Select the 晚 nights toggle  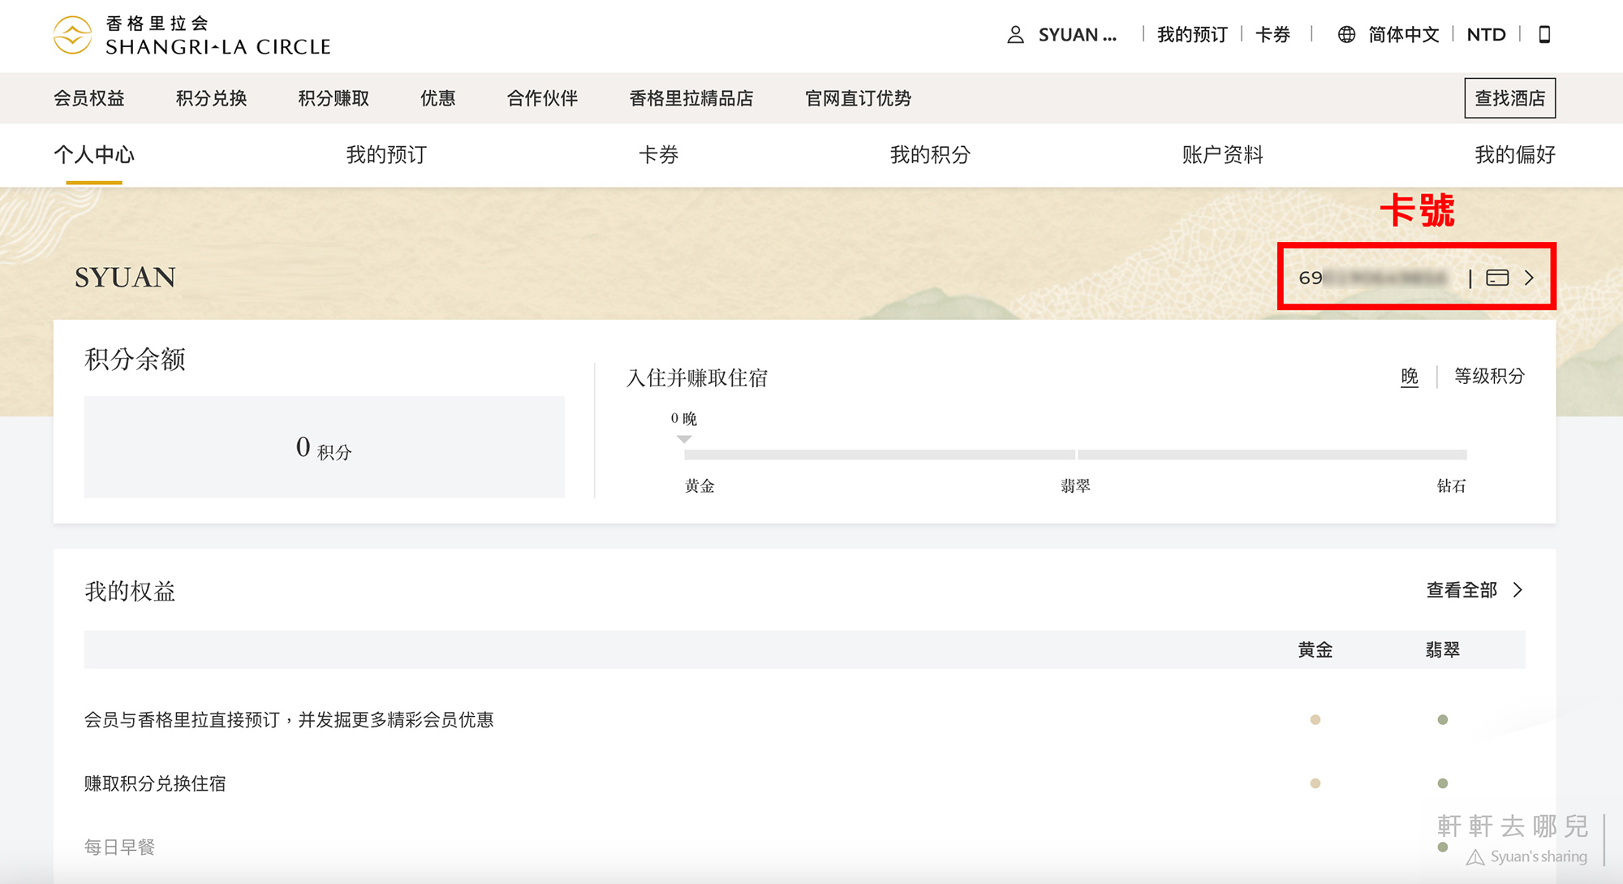coord(1410,377)
